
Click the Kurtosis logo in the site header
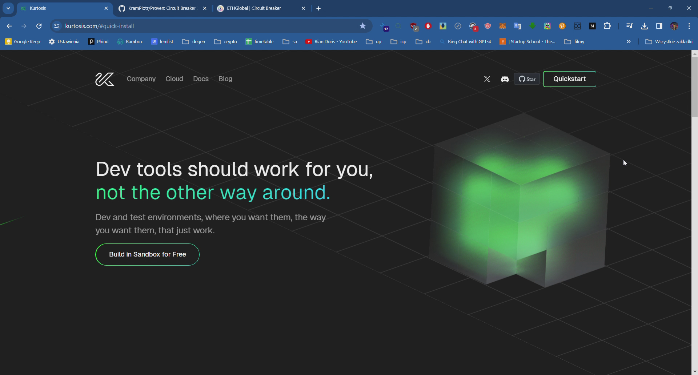coord(105,79)
